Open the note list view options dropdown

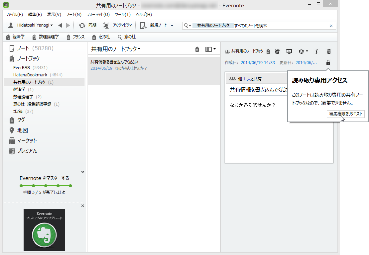210,49
